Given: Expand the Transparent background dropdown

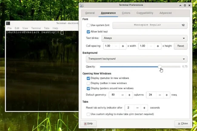Looking at the screenshot, I should pos(137,59).
